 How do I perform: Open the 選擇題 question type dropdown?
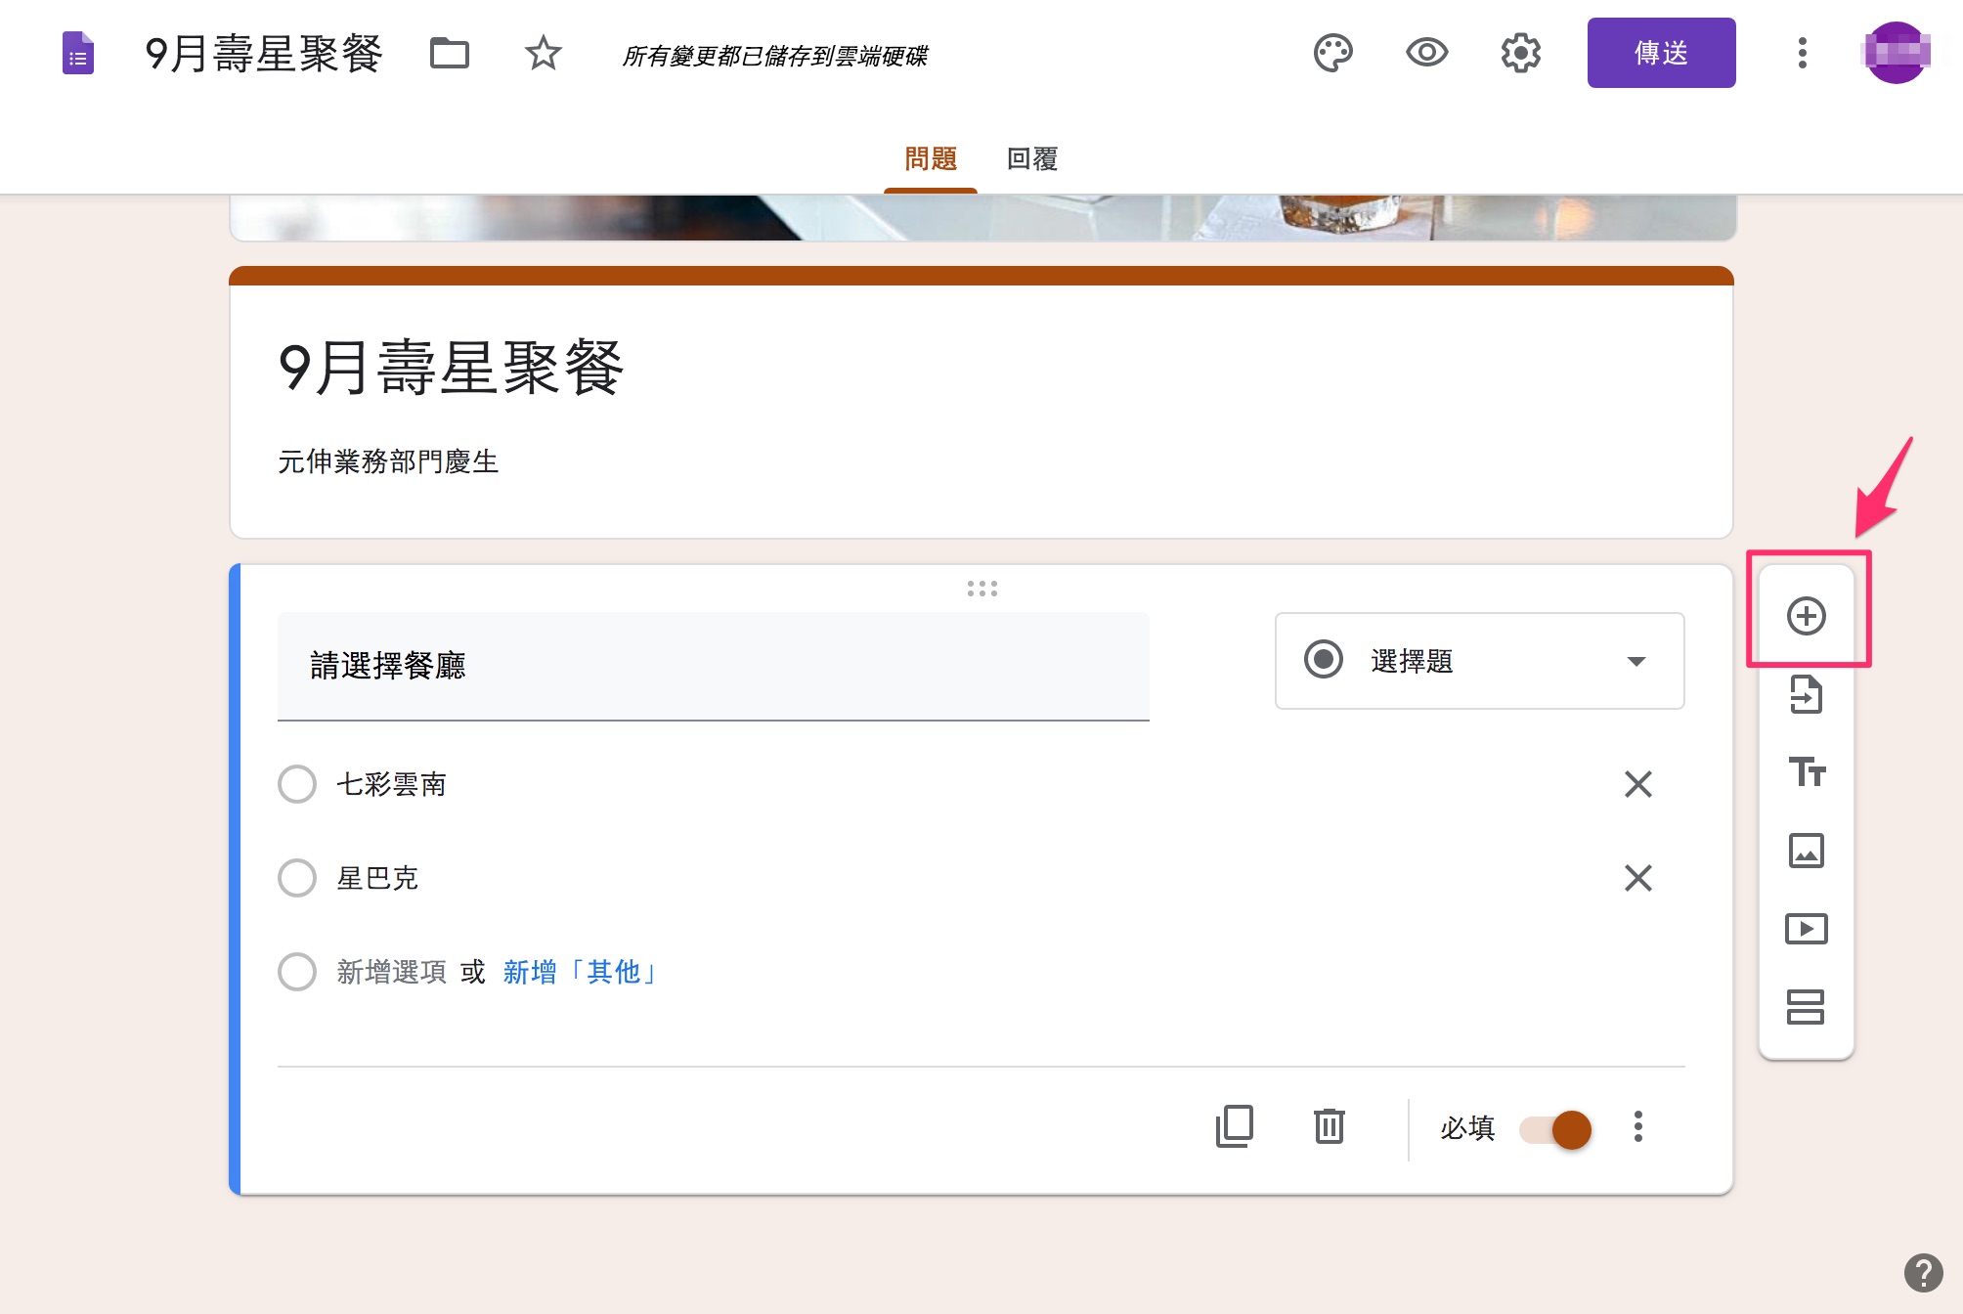(1480, 661)
